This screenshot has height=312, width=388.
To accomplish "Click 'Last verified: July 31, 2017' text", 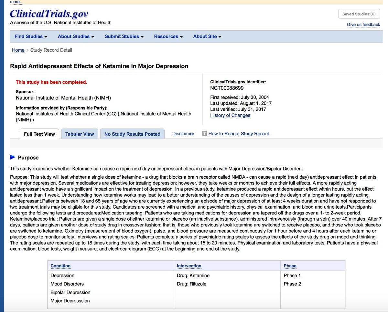I will point(238,109).
